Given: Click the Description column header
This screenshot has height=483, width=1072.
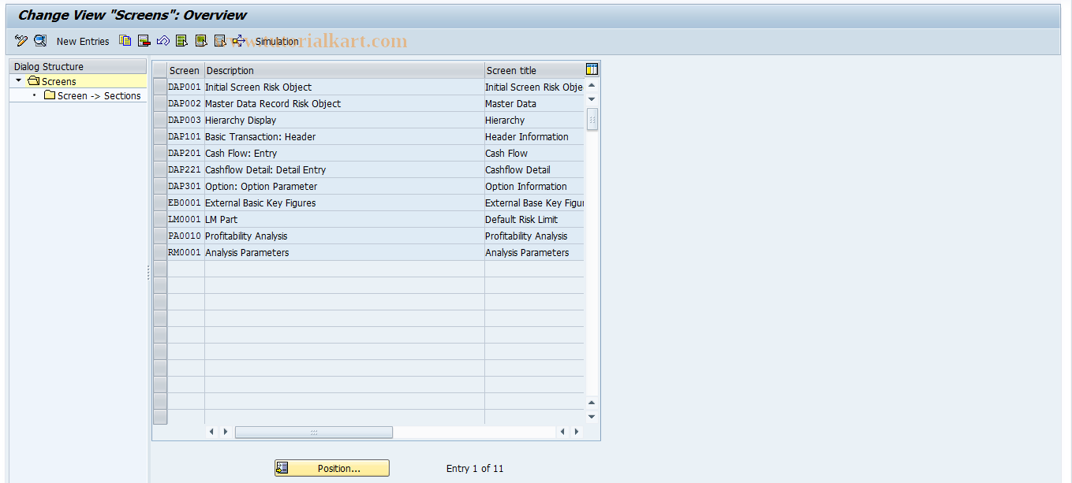Looking at the screenshot, I should [344, 70].
